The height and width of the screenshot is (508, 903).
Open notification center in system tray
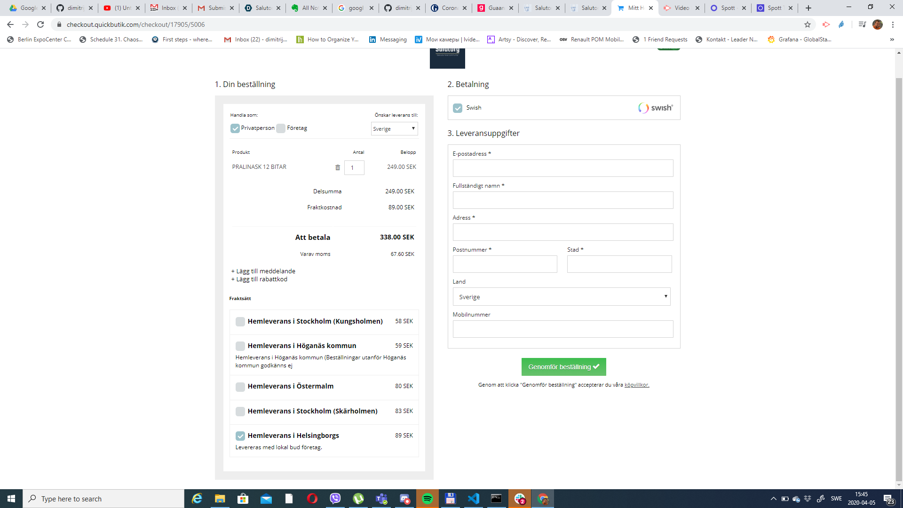[x=888, y=499]
